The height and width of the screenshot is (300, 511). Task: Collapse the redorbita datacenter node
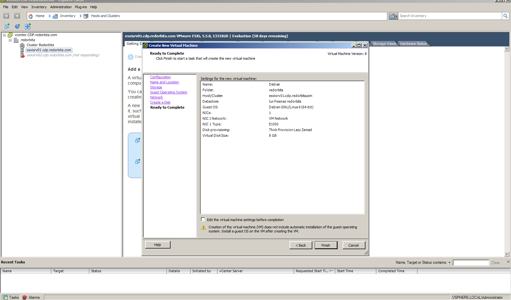point(10,40)
